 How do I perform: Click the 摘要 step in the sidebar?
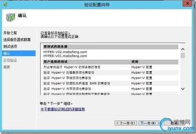pos(7,67)
